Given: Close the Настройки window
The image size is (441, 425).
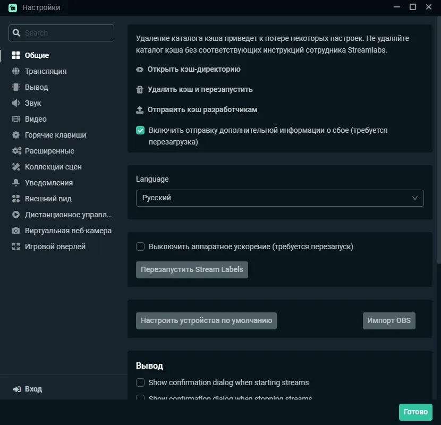Looking at the screenshot, I should pos(429,7).
